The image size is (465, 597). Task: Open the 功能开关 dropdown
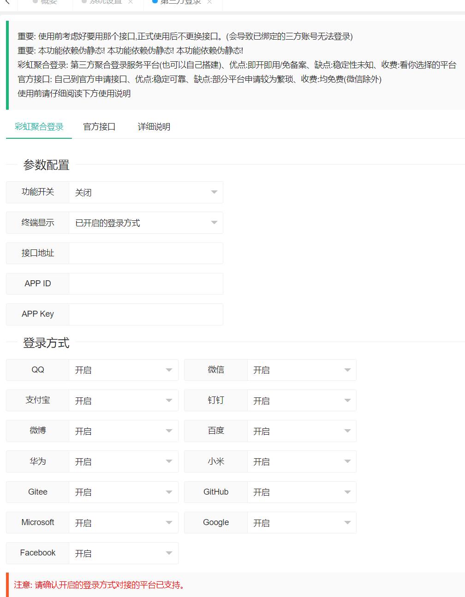point(145,192)
